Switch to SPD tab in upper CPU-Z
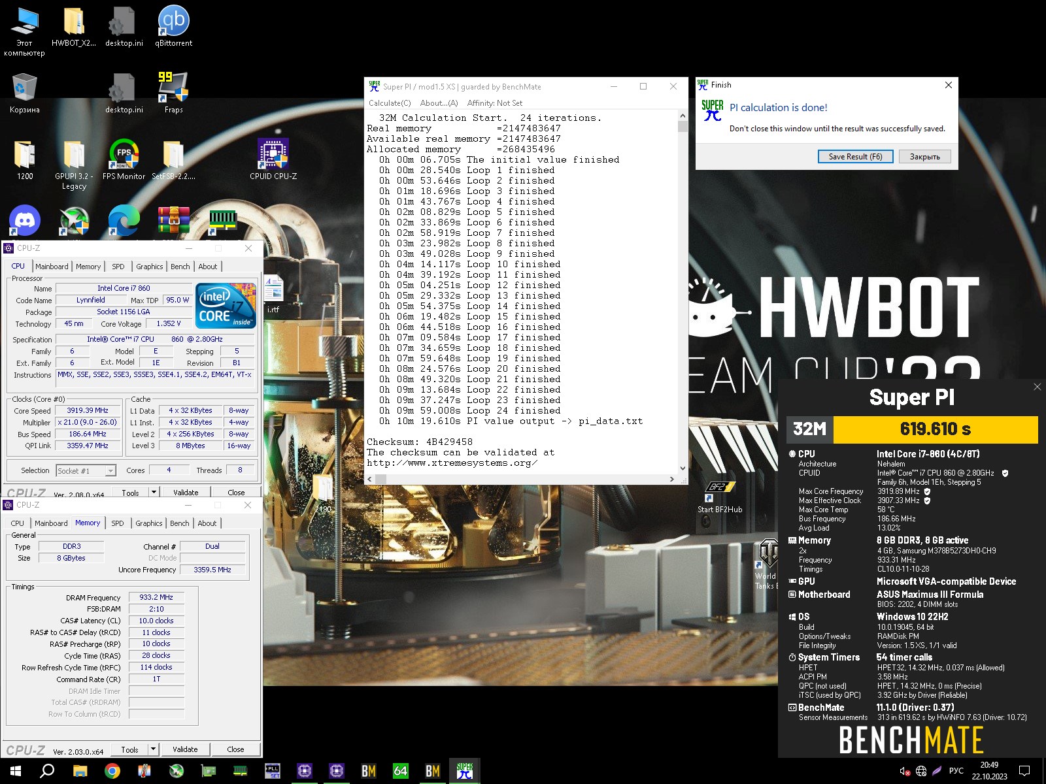This screenshot has height=784, width=1046. click(x=118, y=267)
